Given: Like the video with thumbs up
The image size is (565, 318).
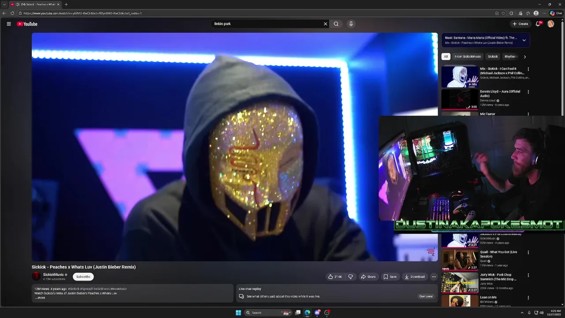Looking at the screenshot, I should pos(335,277).
